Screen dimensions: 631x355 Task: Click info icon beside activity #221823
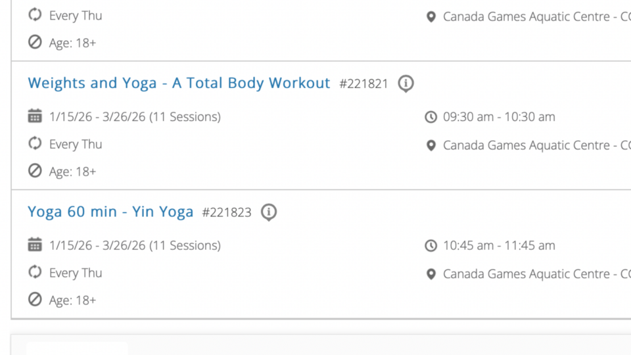269,212
